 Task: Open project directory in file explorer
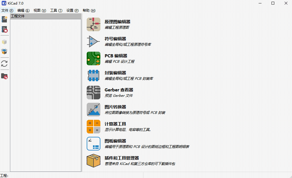[5, 76]
